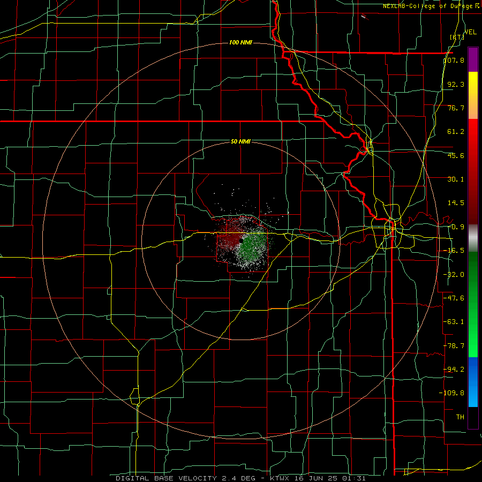
Task: Click the 14.5 value on velocity scale
Action: [x=456, y=203]
